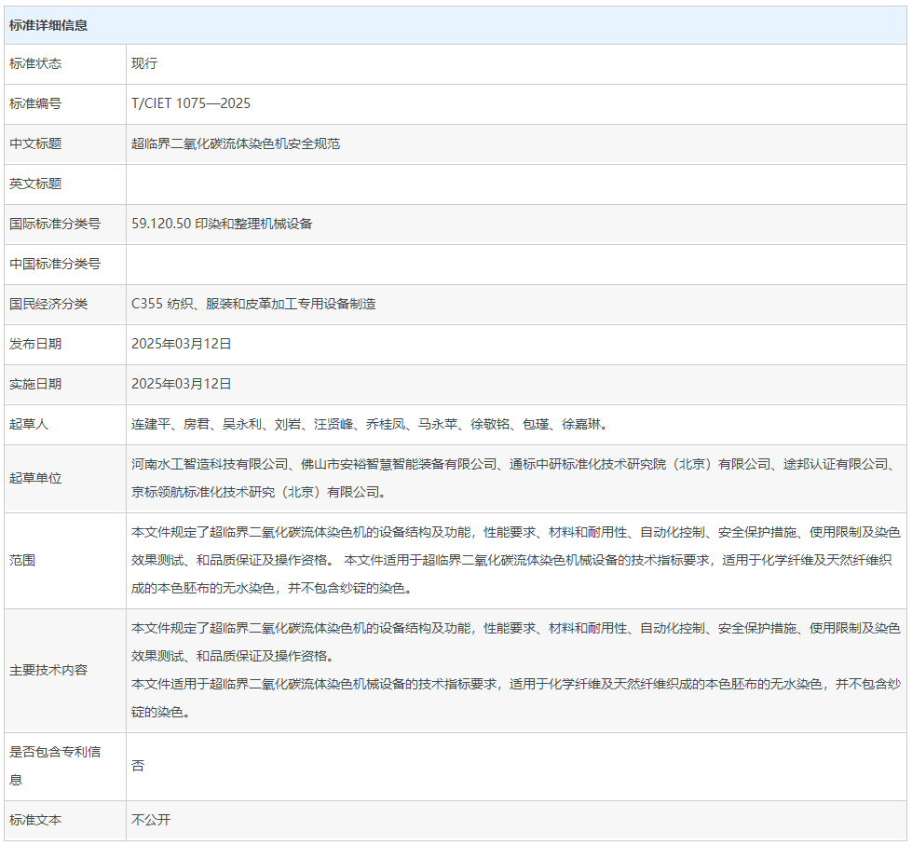This screenshot has width=912, height=845.
Task: Click the 59.120.50 印染和整理机械设备 classification
Action: 222,224
